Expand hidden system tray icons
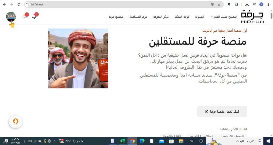This screenshot has height=145, width=273. (54, 141)
